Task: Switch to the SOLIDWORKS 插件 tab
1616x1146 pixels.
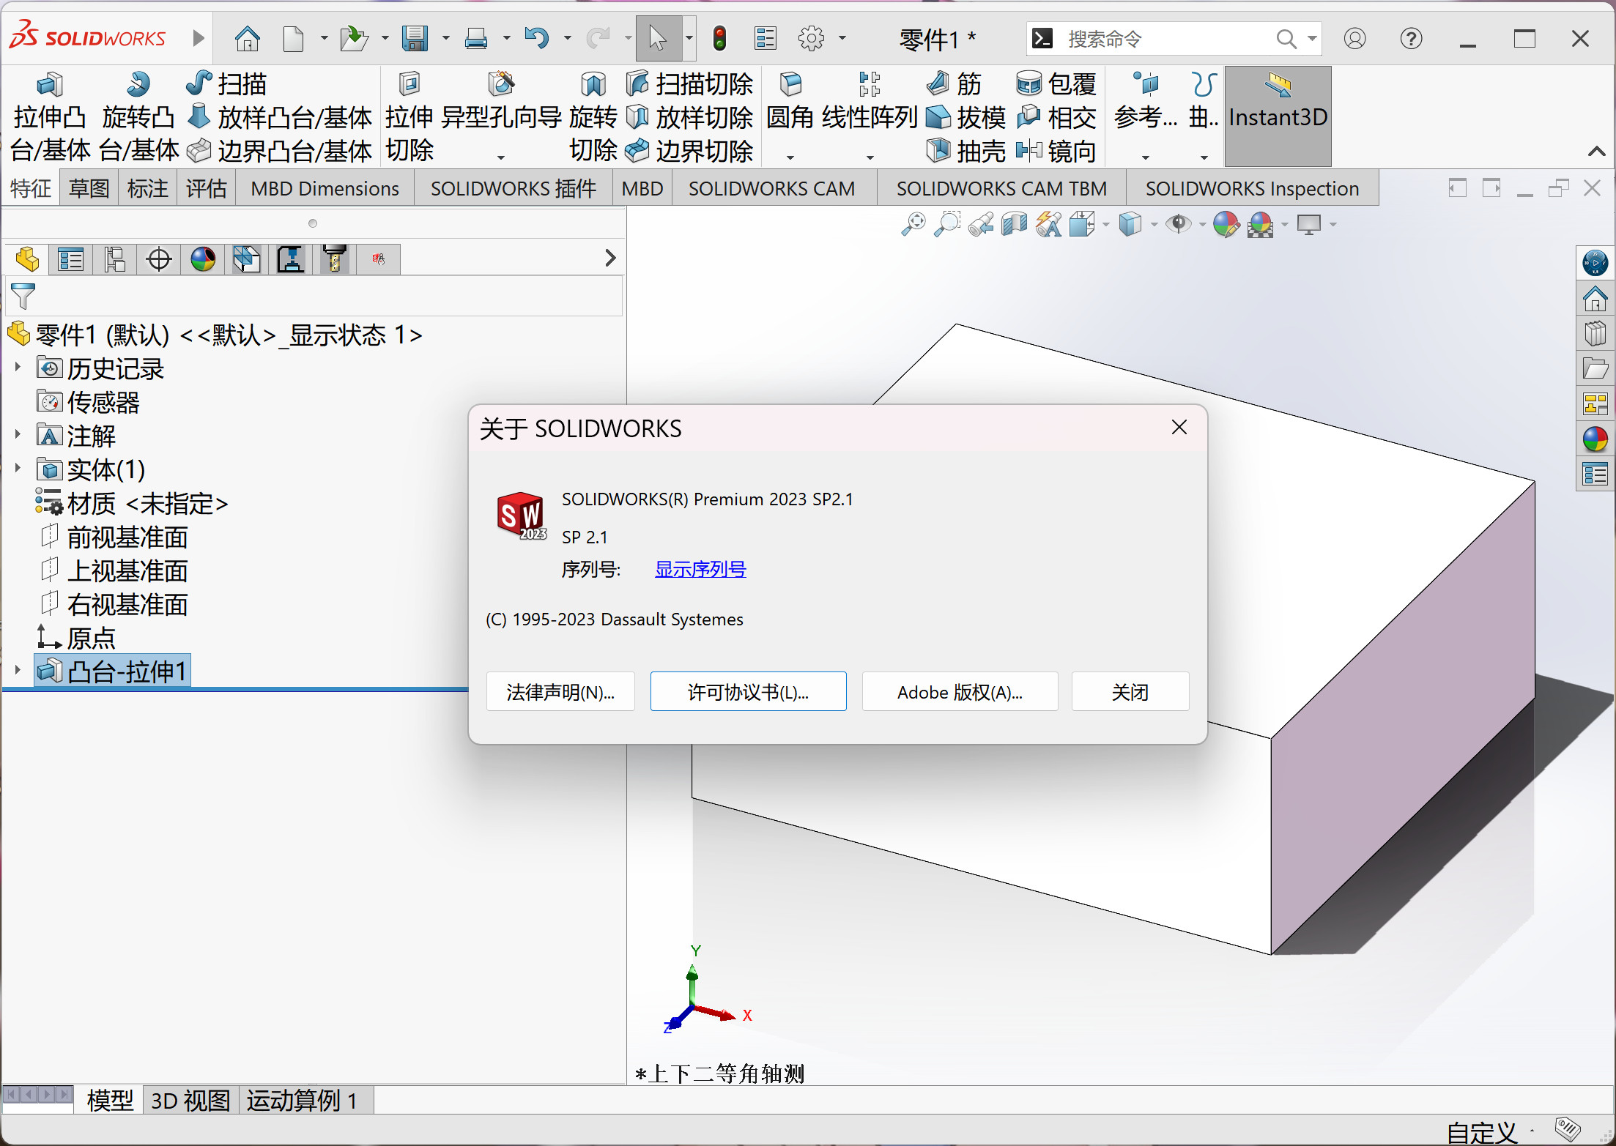Action: [x=514, y=188]
